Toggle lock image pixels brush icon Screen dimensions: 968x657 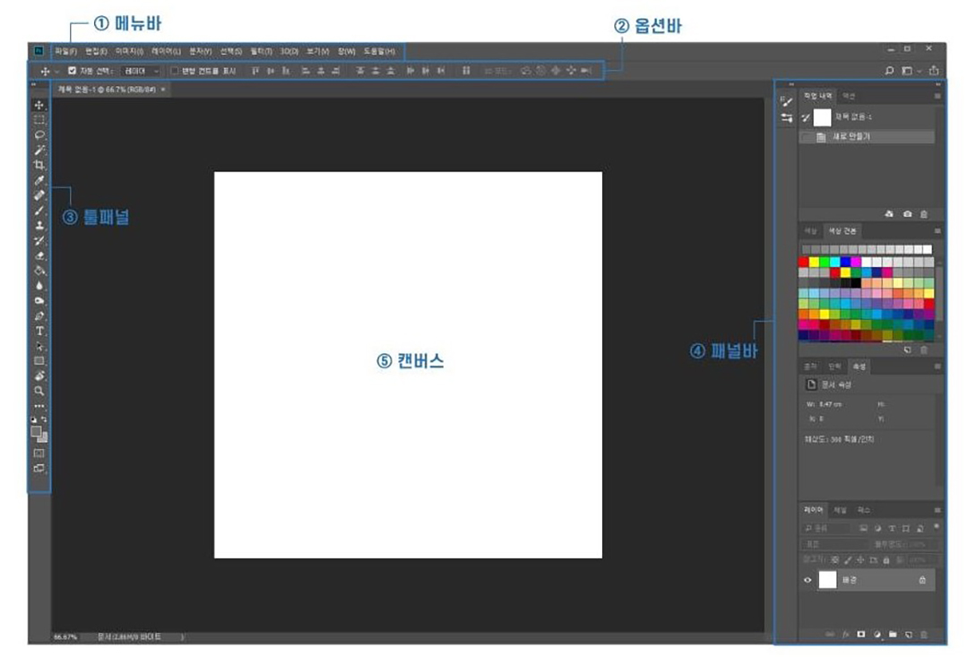[848, 560]
